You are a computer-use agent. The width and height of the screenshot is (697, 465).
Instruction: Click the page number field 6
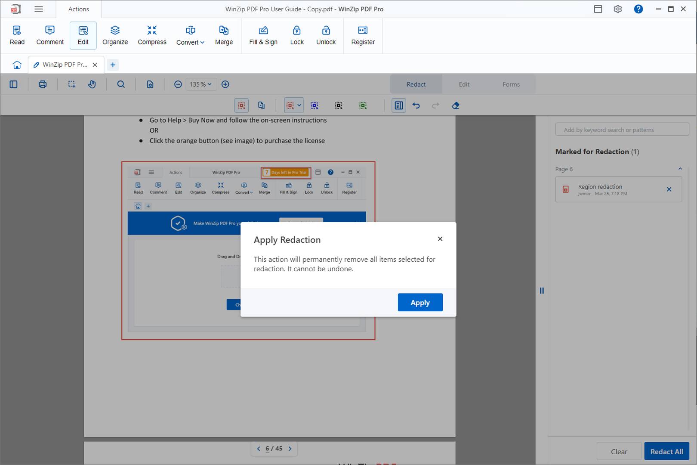[267, 449]
